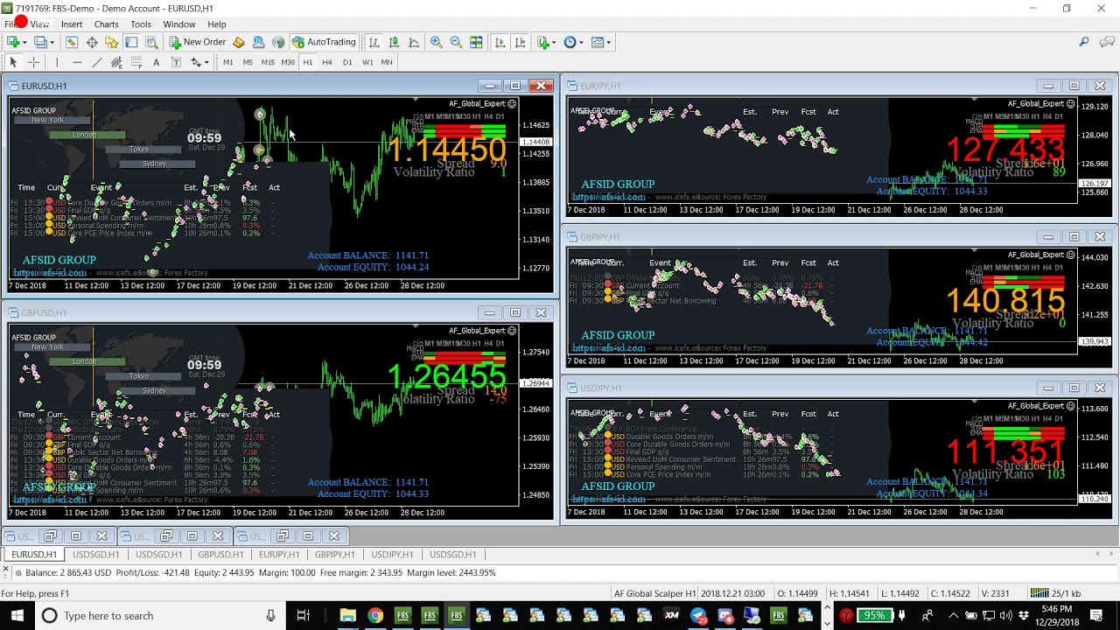Select the cursor arrow tool
The image size is (1120, 630).
pyautogui.click(x=13, y=62)
